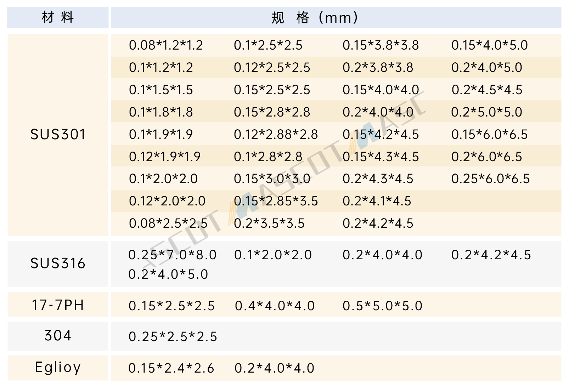Click the 304 material cell
The height and width of the screenshot is (391, 569).
(58, 336)
